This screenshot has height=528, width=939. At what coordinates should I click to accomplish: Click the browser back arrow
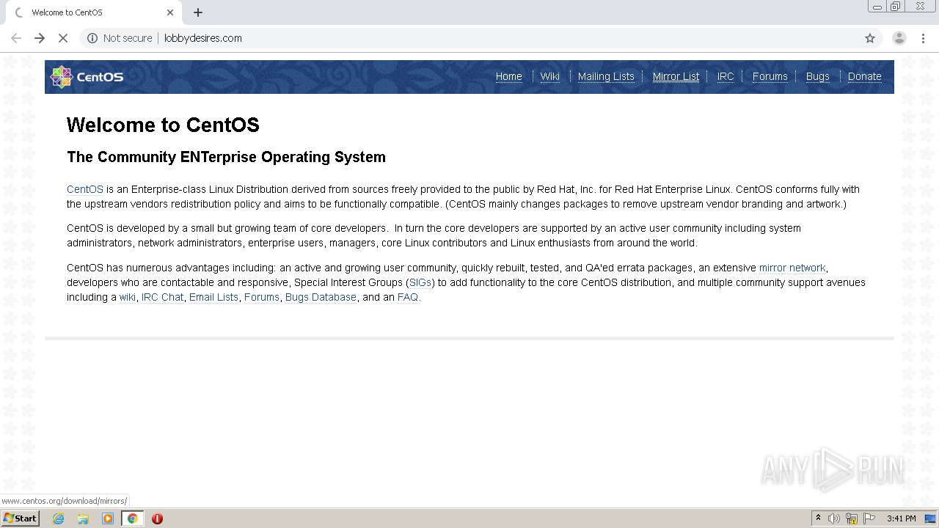16,38
